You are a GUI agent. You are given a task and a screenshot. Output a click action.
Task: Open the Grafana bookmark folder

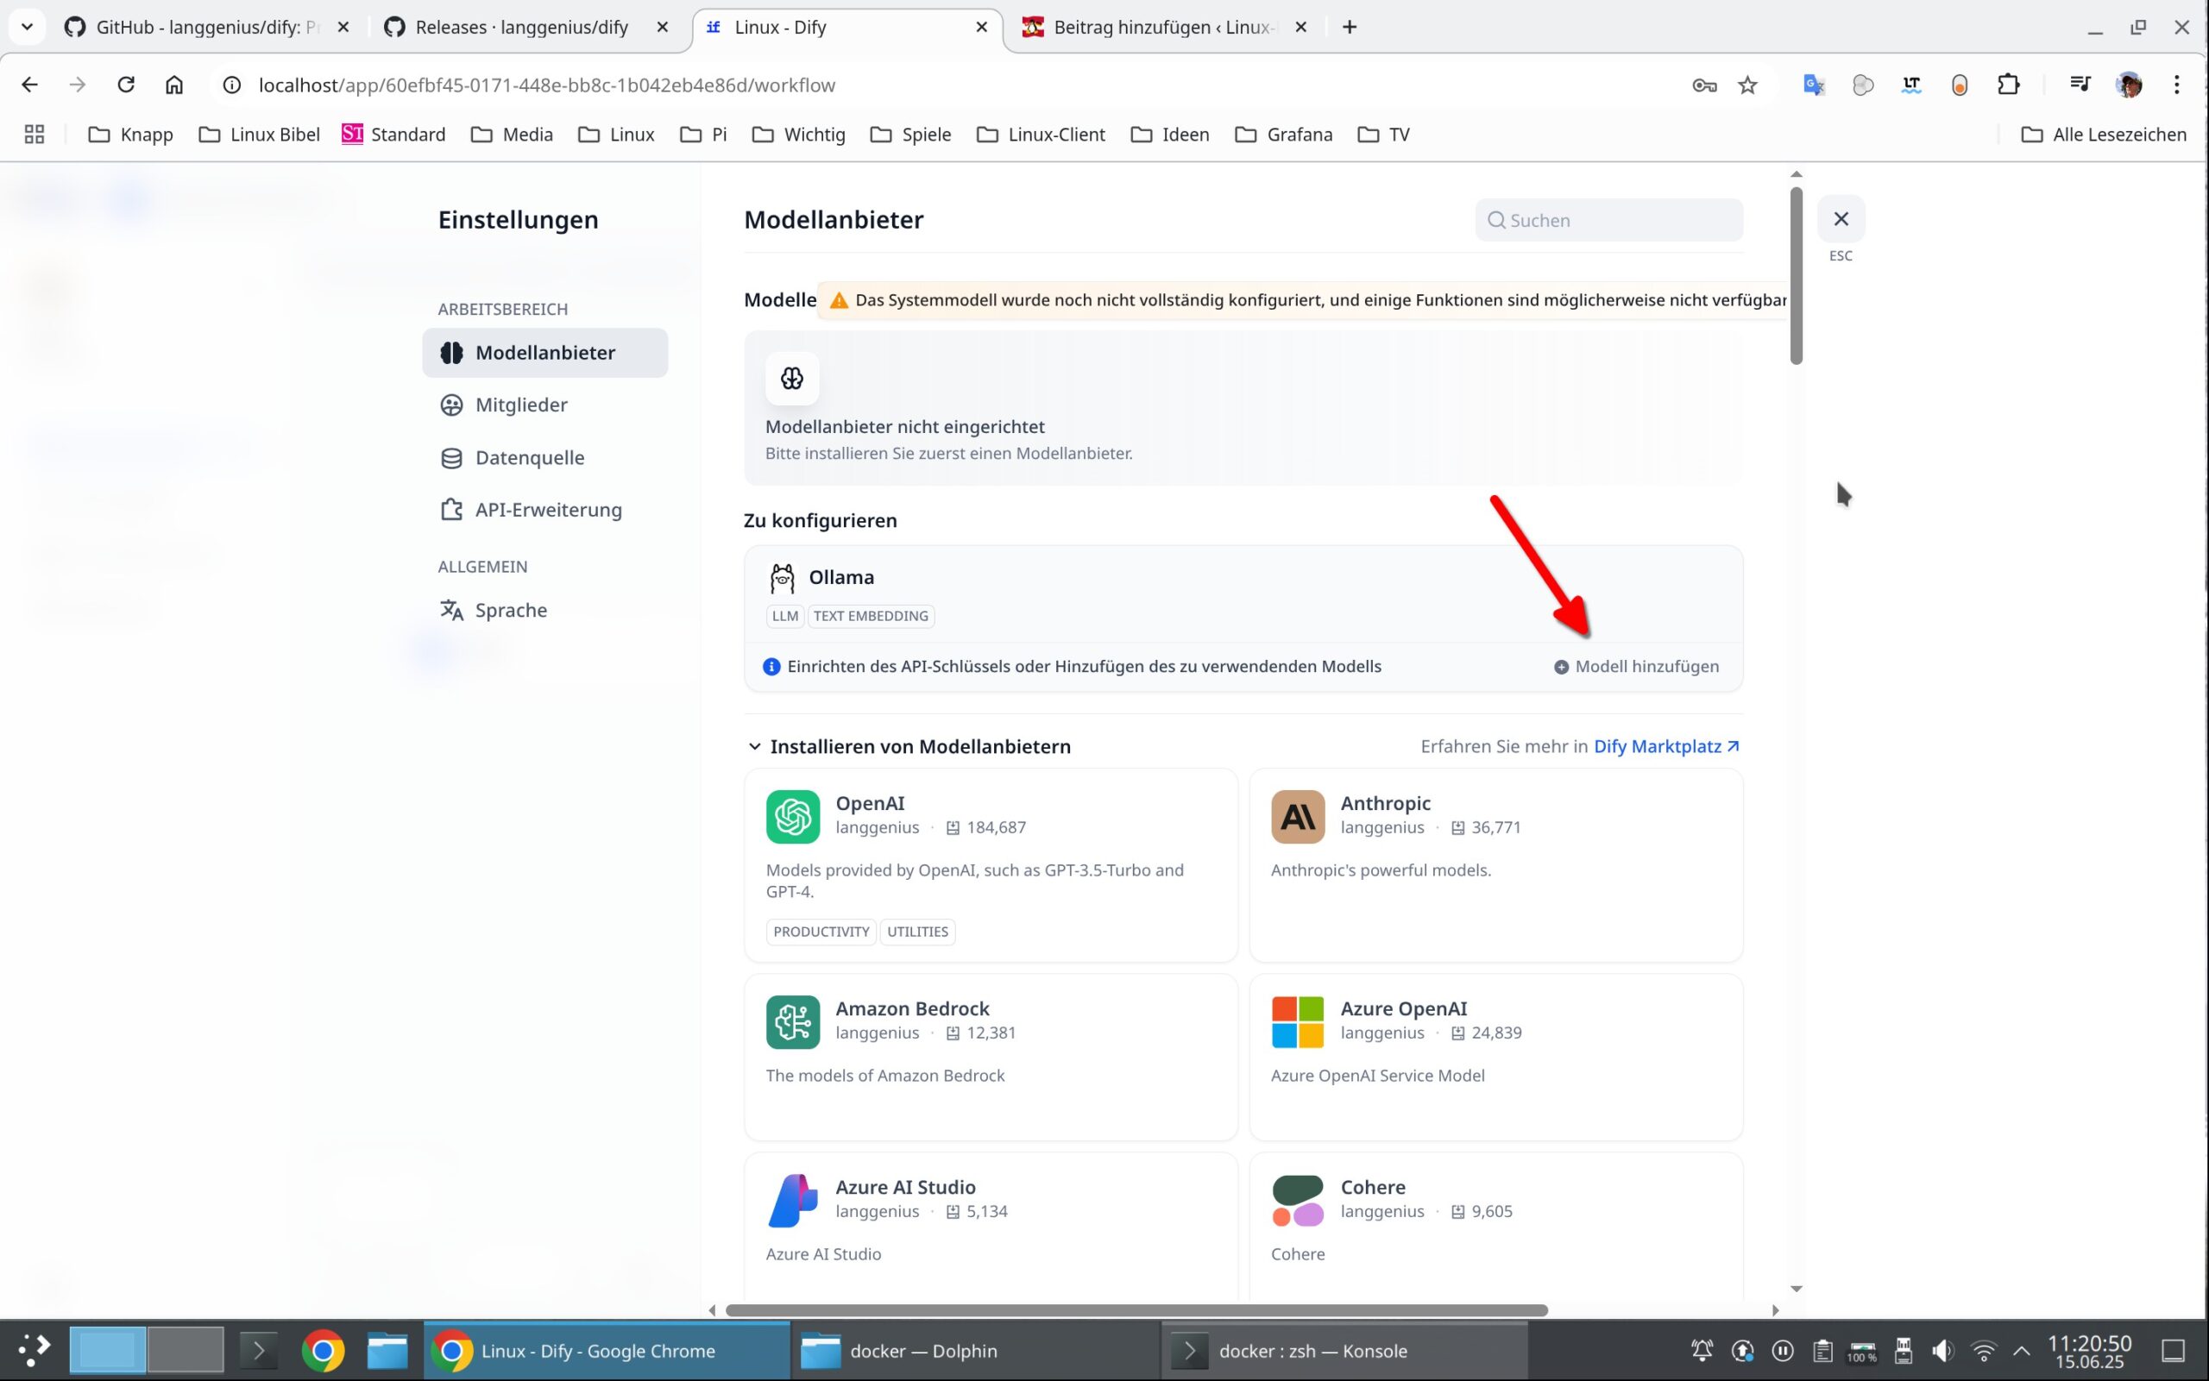pos(1284,135)
